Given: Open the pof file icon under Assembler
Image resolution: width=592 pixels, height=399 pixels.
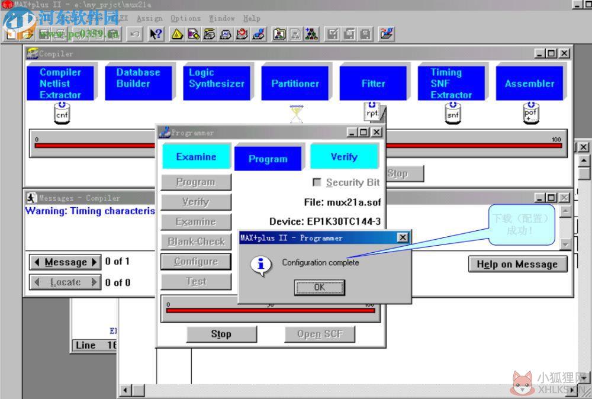Looking at the screenshot, I should coord(531,112).
